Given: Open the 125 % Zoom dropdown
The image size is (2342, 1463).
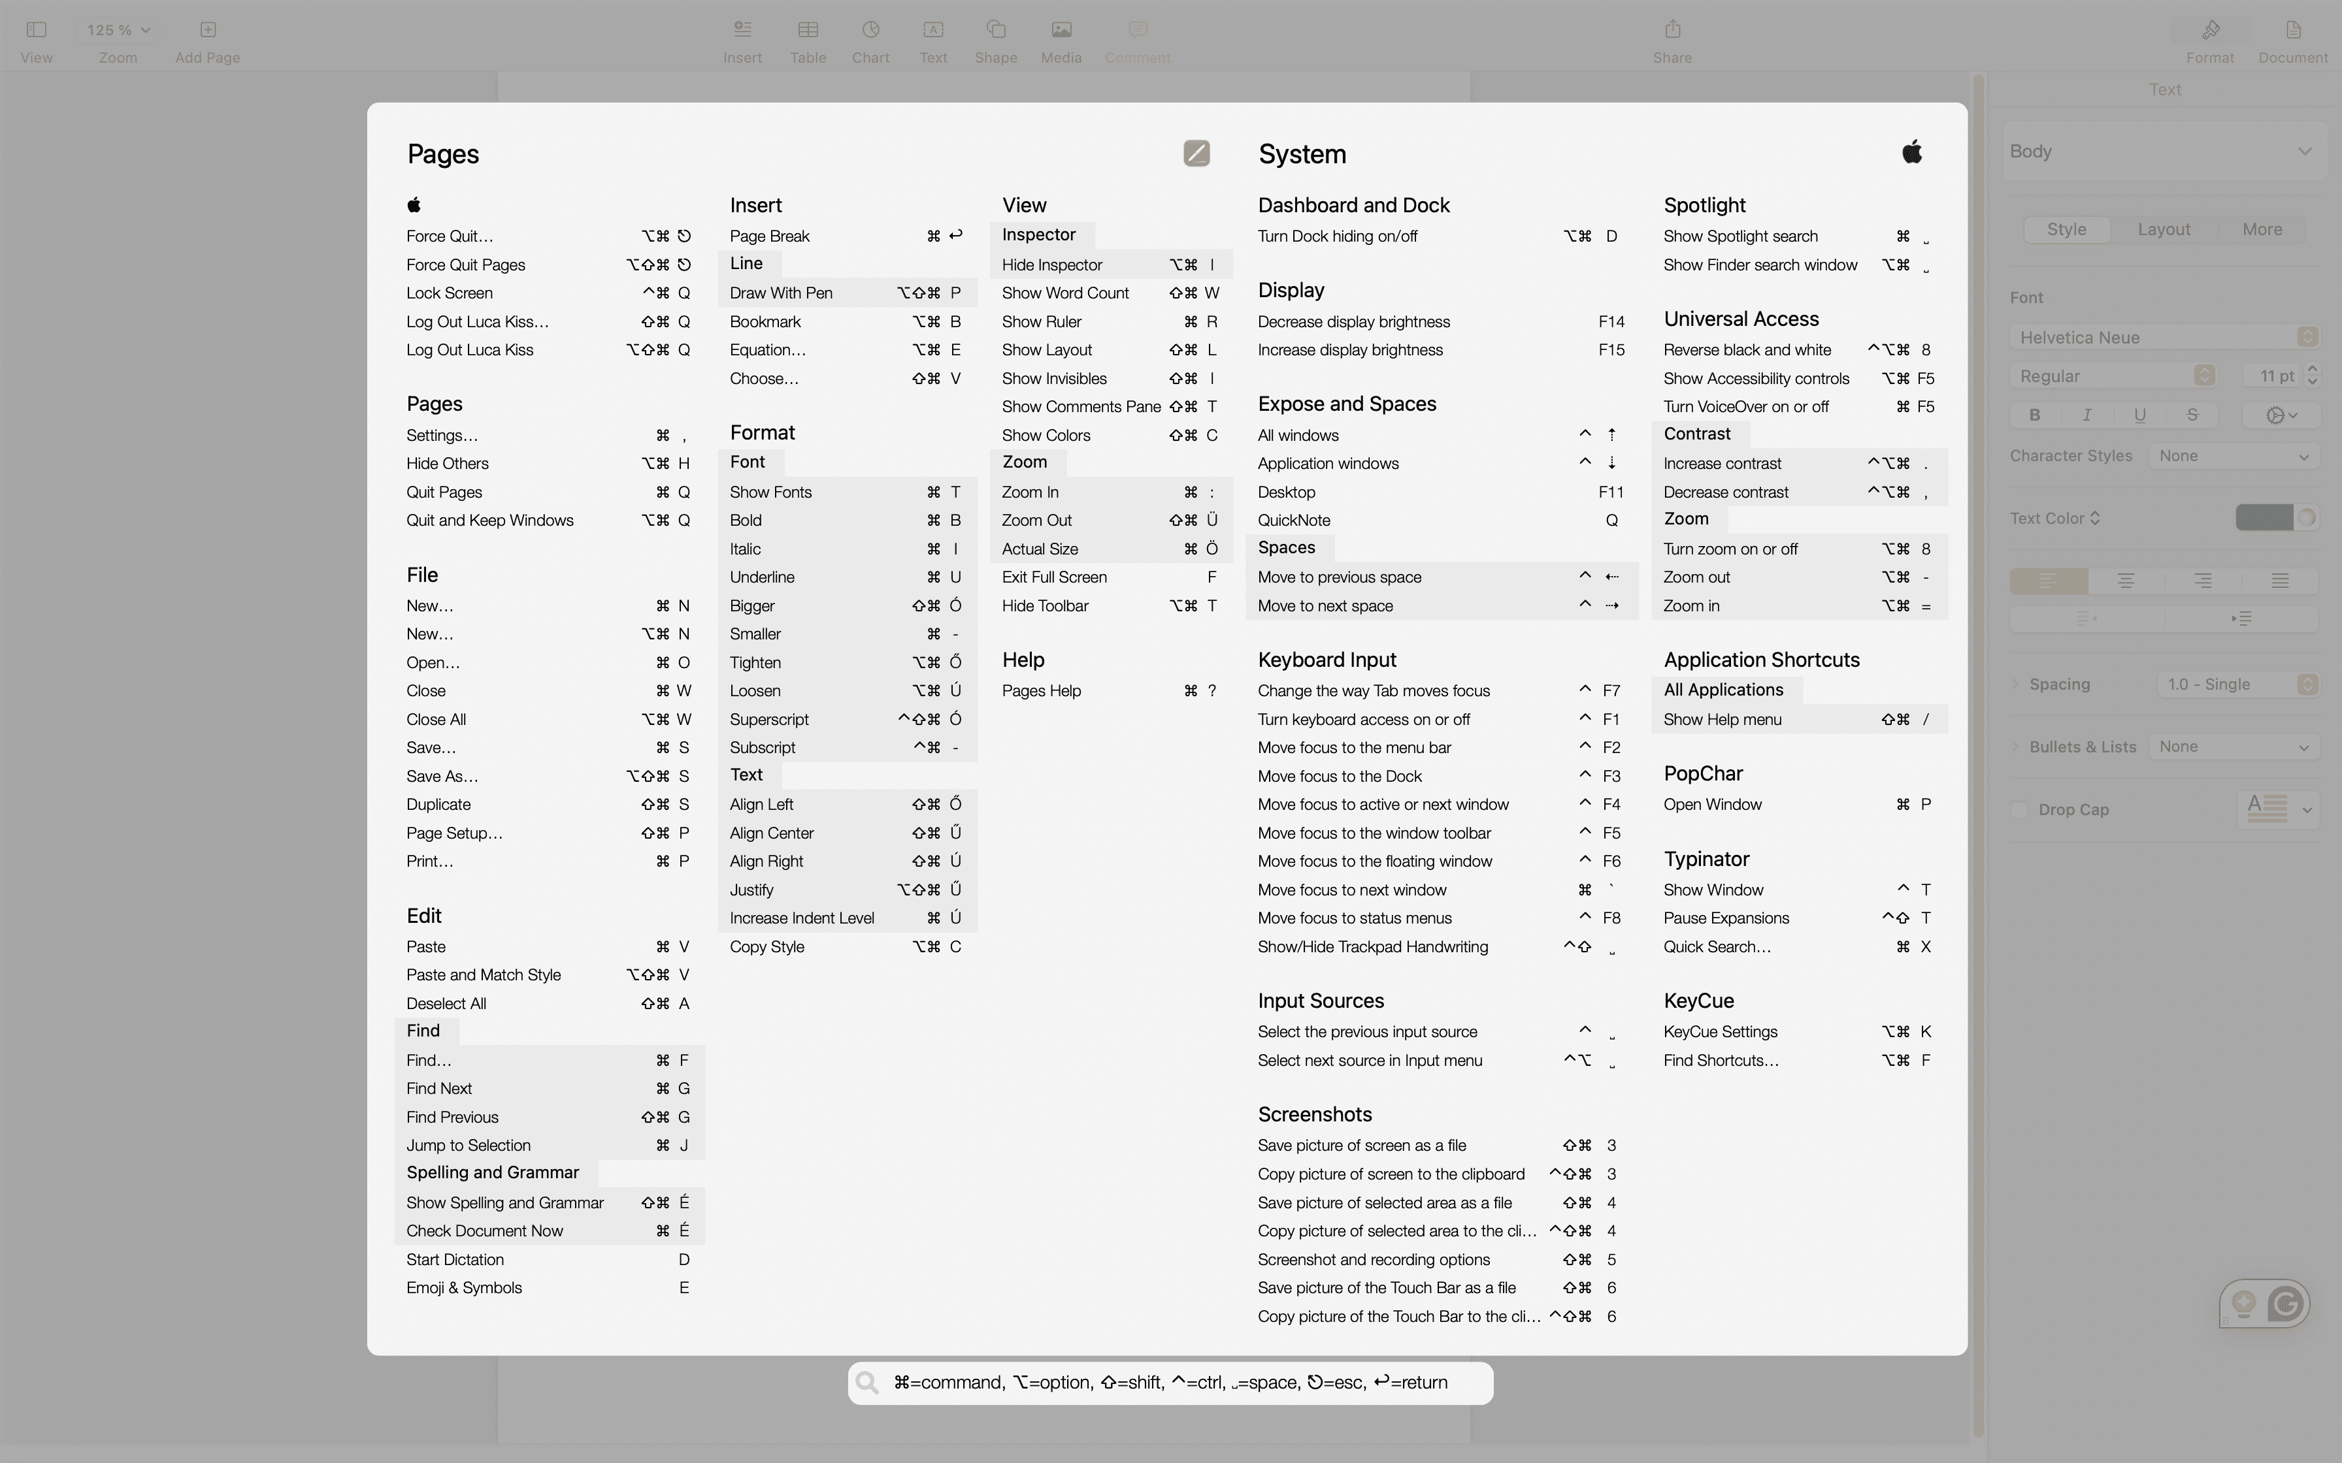Looking at the screenshot, I should pos(118,30).
